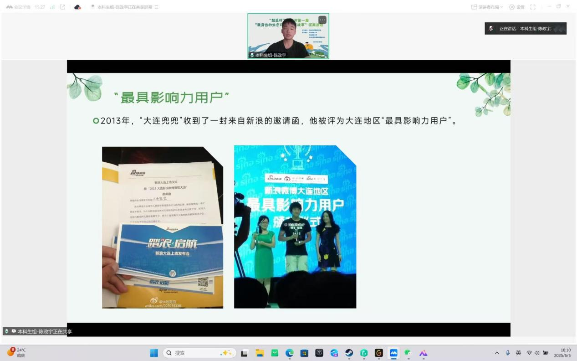Open File Explorer from the taskbar
Screen dimensions: 577x361
260,353
